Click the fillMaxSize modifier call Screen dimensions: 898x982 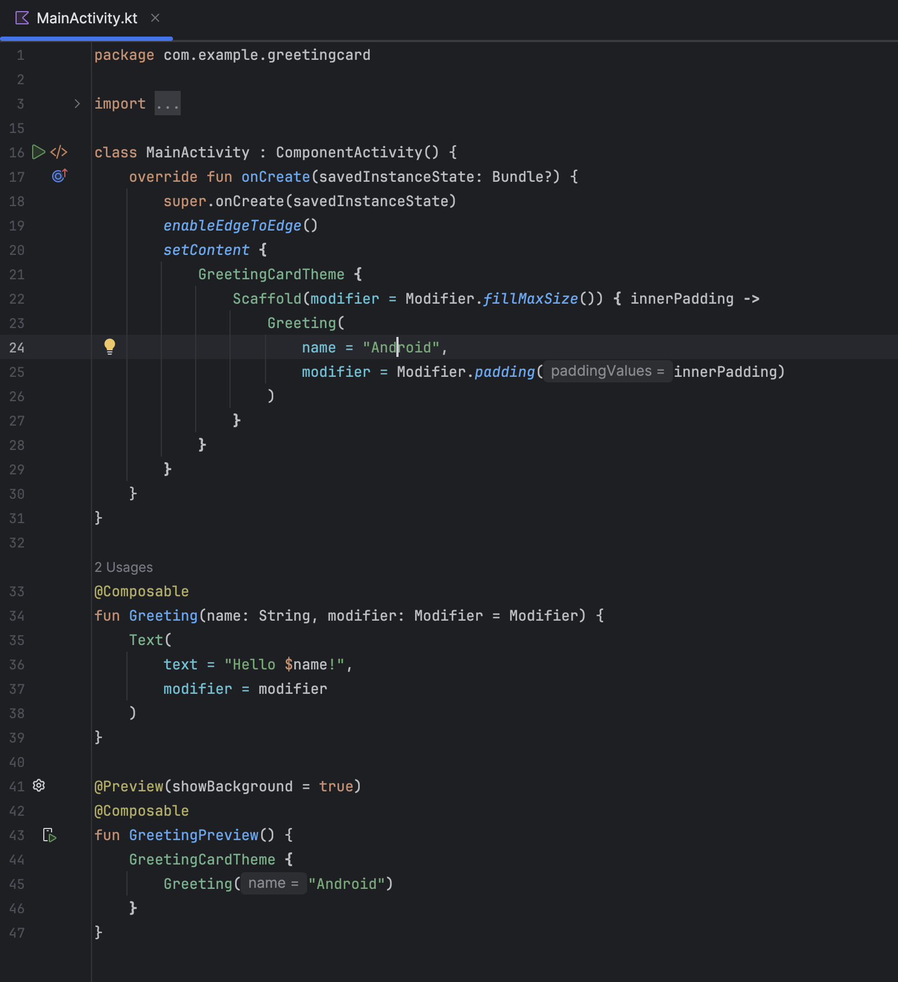click(x=530, y=299)
